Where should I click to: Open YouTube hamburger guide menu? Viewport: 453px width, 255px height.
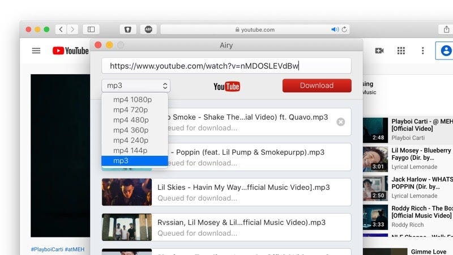36,51
